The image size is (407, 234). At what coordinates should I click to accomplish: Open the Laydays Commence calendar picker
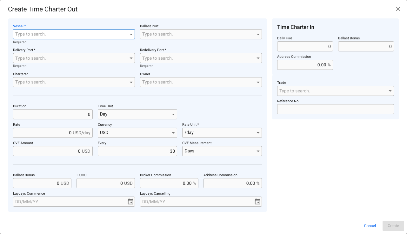click(130, 202)
